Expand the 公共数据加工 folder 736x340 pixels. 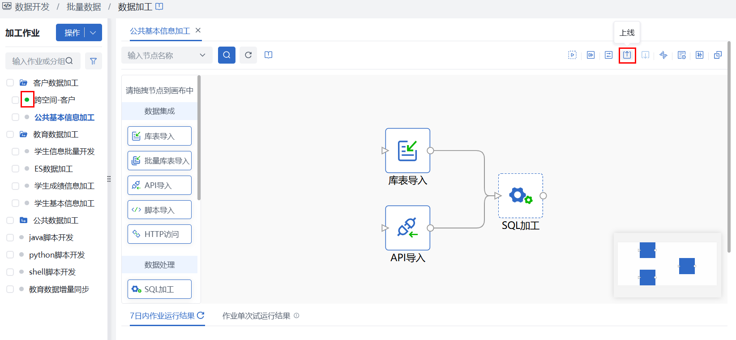pyautogui.click(x=23, y=220)
